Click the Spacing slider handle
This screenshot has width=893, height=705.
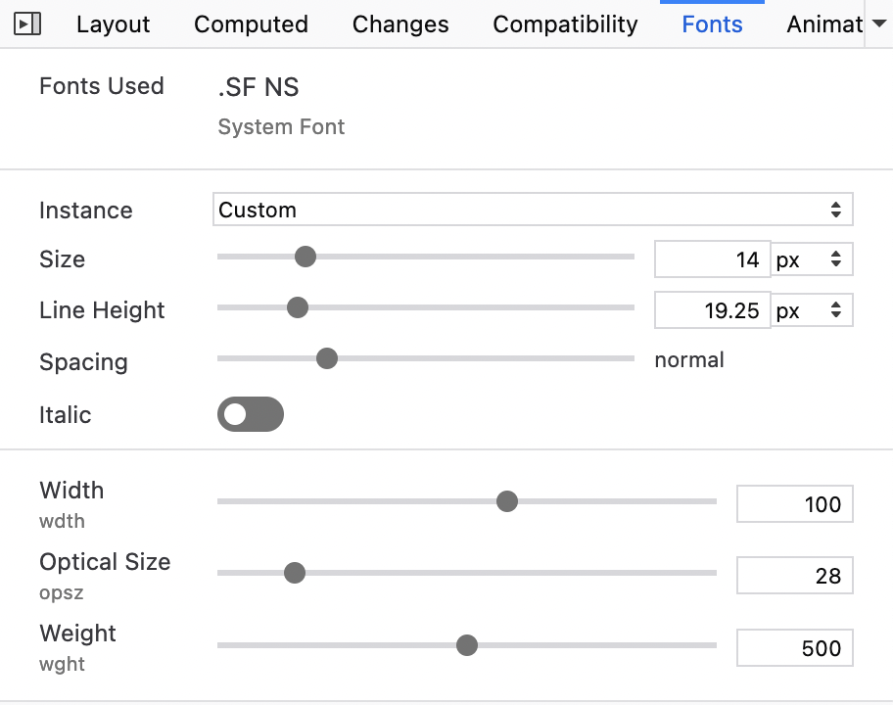tap(327, 359)
